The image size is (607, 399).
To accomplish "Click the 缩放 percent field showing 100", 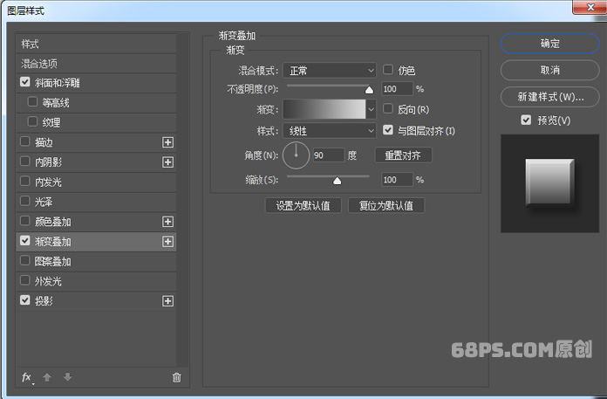I will point(397,180).
